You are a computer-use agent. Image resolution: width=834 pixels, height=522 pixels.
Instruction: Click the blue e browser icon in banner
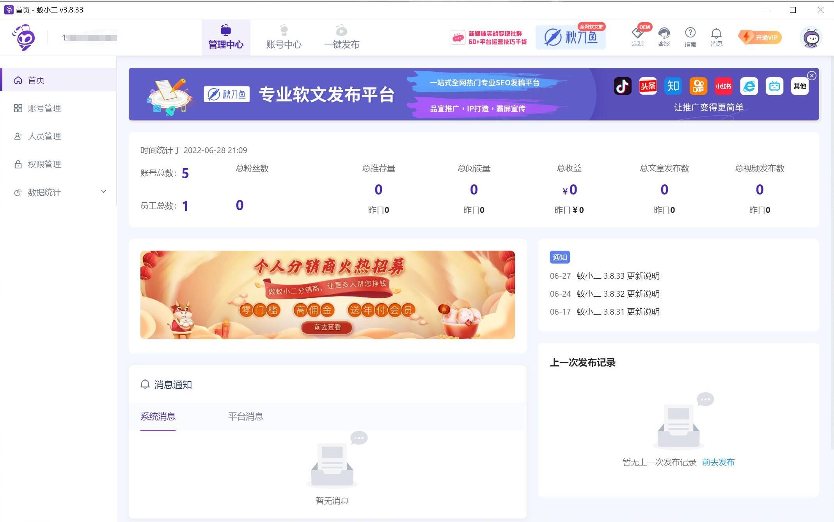(x=749, y=86)
